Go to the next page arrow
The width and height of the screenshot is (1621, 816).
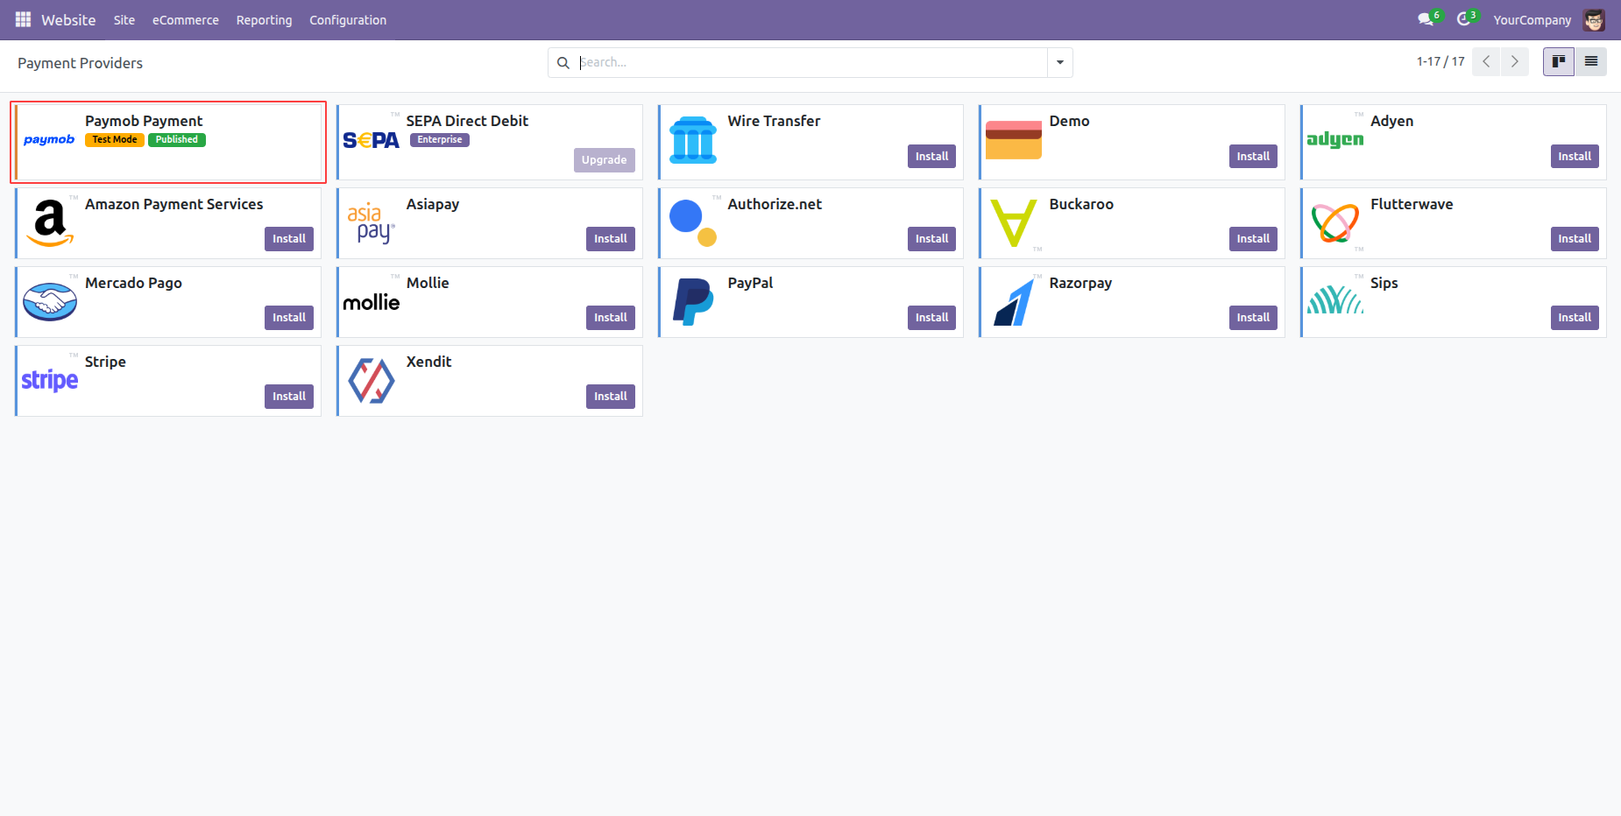pos(1515,61)
